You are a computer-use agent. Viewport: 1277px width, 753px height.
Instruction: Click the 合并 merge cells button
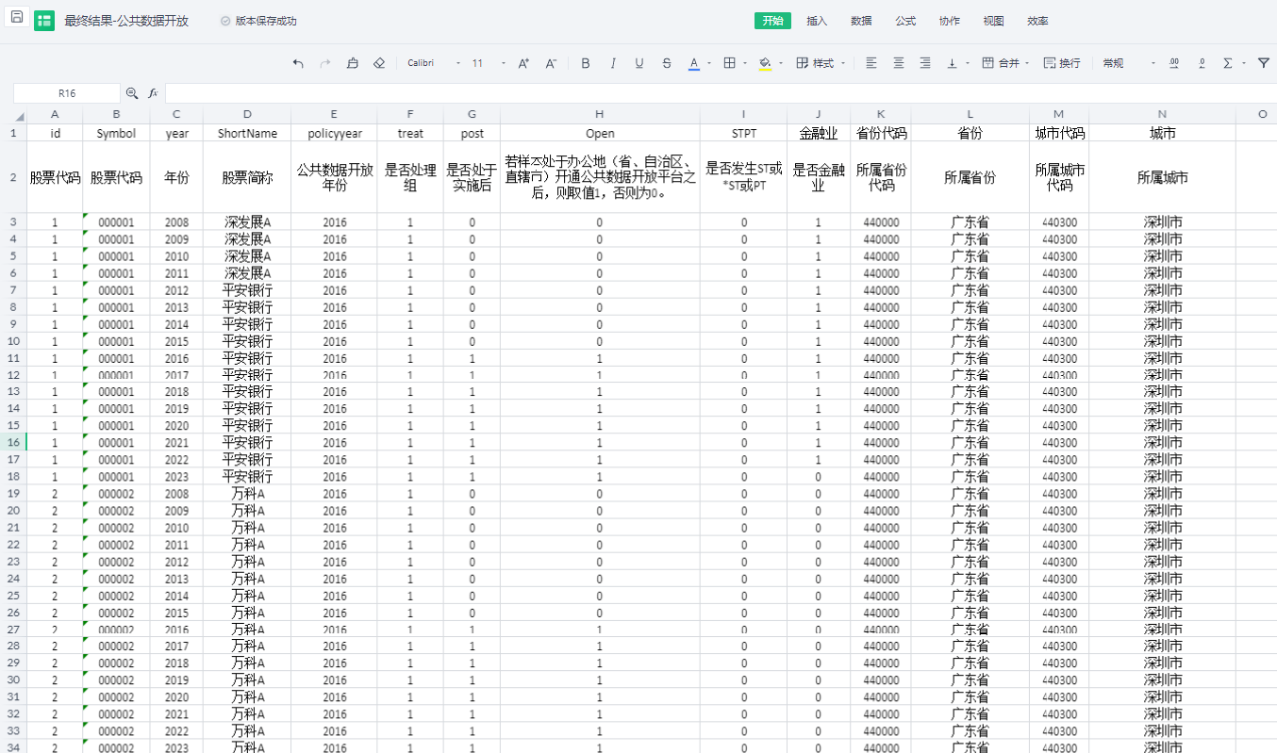point(1001,63)
